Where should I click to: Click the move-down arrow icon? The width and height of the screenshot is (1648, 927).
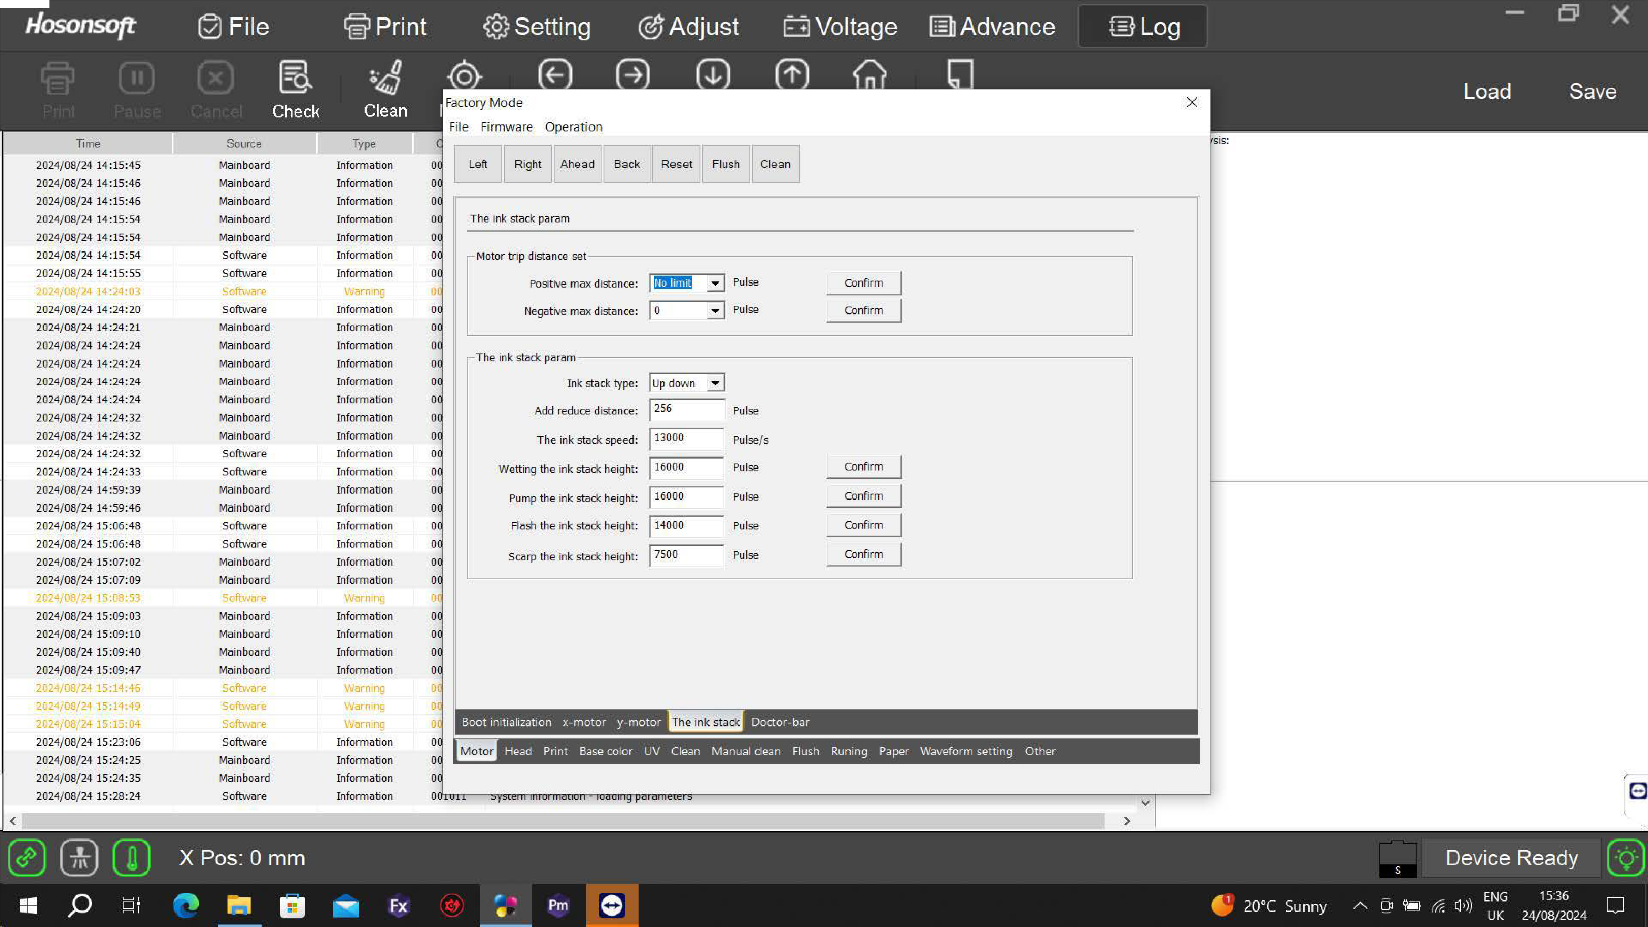[x=713, y=75]
